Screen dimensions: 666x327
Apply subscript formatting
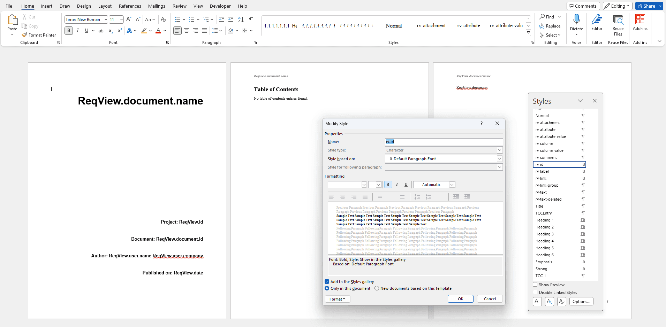pyautogui.click(x=111, y=31)
